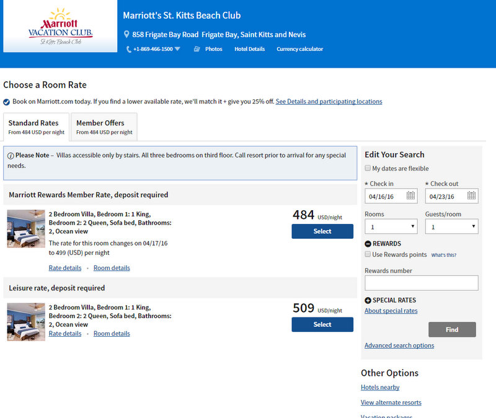
Task: Check the My dates are flexible box
Action: click(x=368, y=168)
